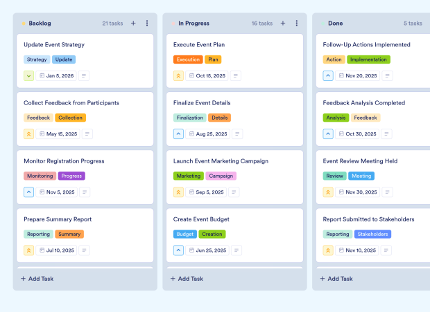Open the Backlog column three-dot menu
Viewport: 430px width, 312px height.
(147, 24)
